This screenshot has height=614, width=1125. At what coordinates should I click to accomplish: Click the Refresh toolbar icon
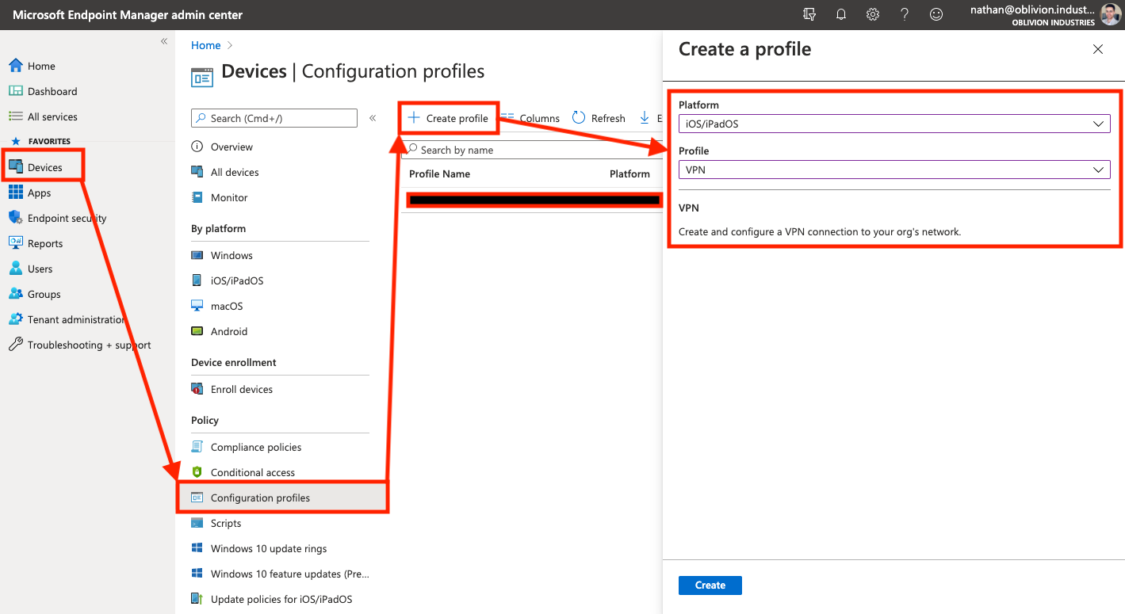(x=580, y=118)
